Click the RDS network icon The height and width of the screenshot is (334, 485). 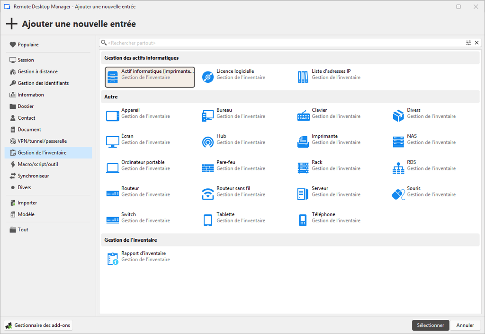398,168
